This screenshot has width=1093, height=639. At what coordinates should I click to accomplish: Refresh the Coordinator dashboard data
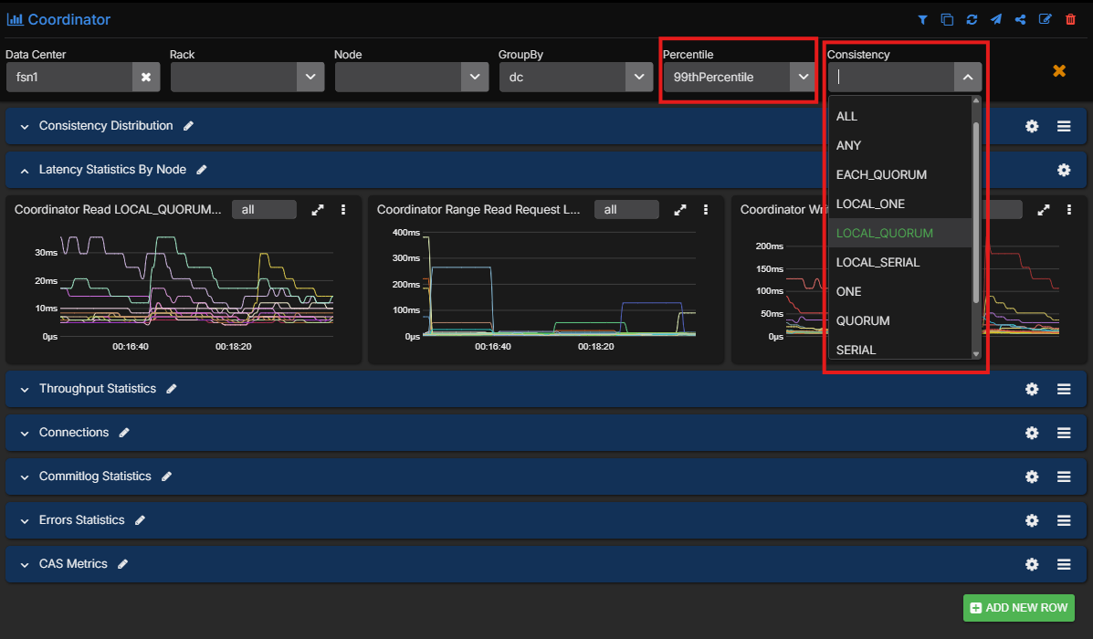[x=972, y=19]
